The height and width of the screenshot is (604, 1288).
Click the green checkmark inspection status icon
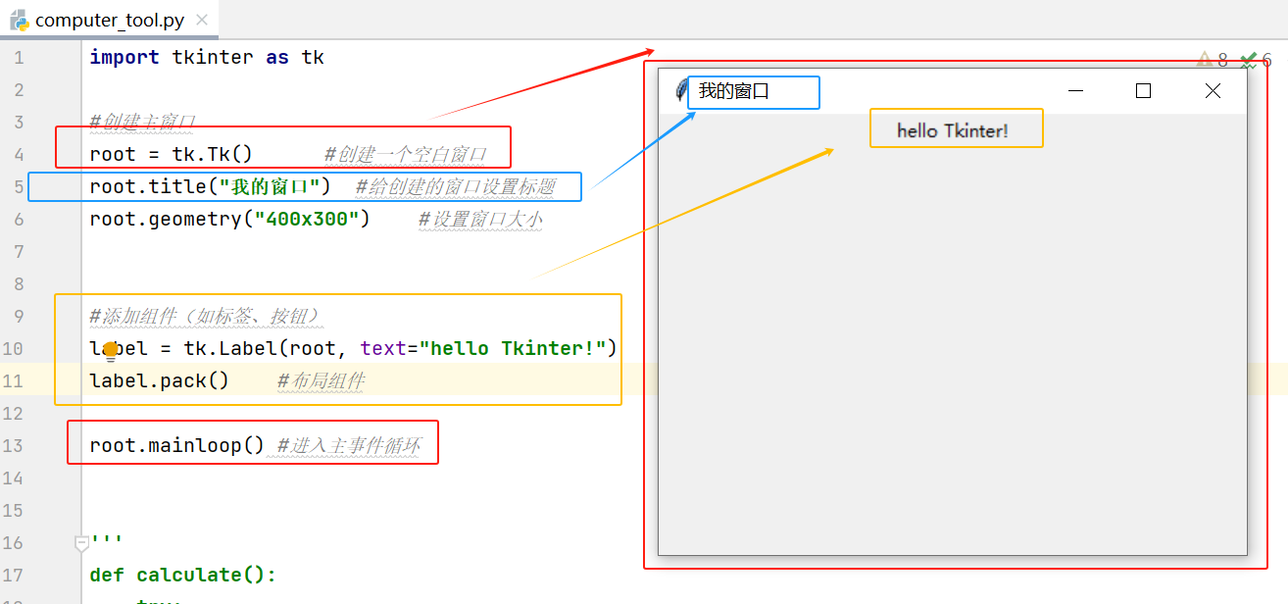pos(1248,58)
